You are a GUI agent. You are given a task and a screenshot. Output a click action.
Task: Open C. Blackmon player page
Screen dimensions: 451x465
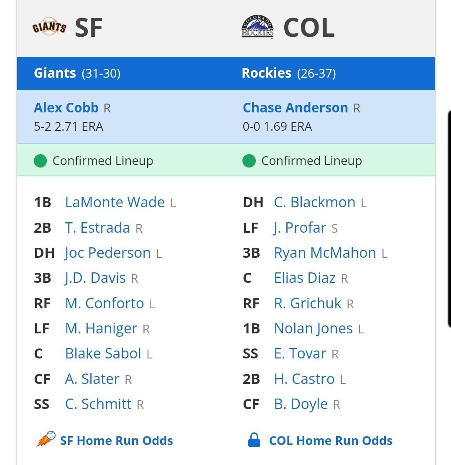coord(314,202)
